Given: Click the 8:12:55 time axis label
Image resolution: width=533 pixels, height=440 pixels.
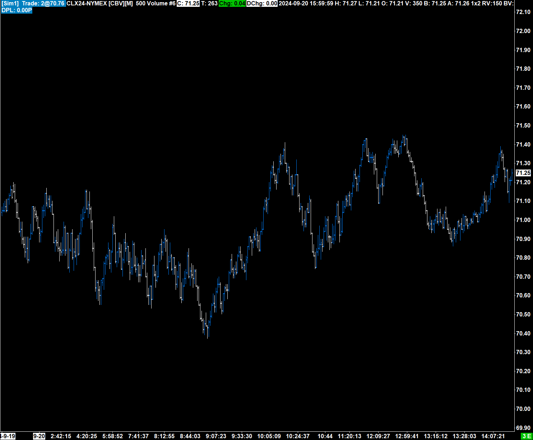Looking at the screenshot, I should pos(164,436).
